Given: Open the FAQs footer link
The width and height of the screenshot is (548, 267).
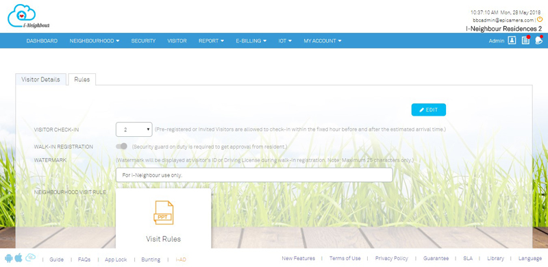Looking at the screenshot, I should point(84,259).
